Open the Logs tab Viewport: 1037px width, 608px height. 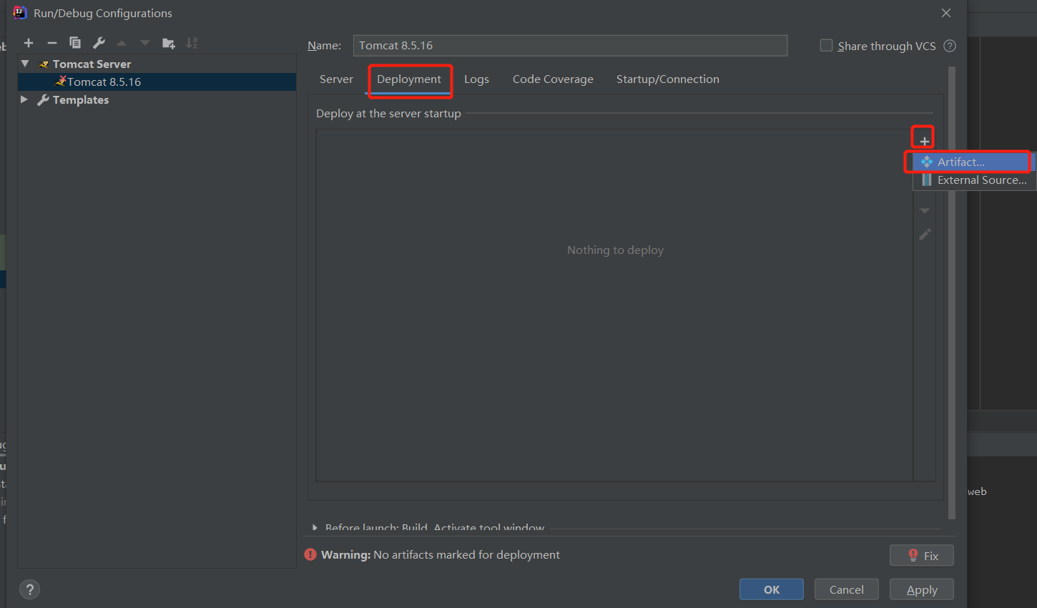pyautogui.click(x=476, y=79)
